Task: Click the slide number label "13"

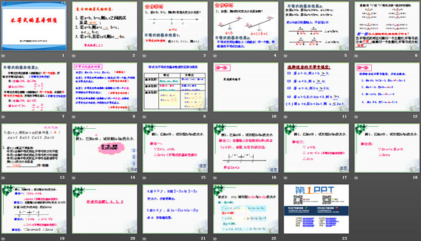Action: [63, 177]
